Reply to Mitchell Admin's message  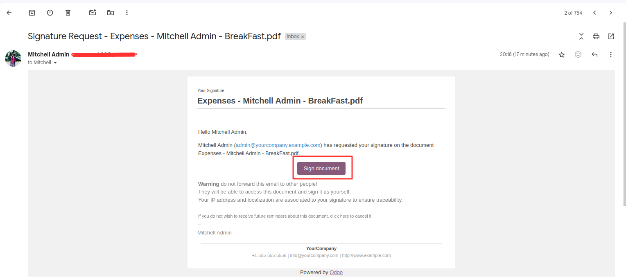(x=594, y=54)
